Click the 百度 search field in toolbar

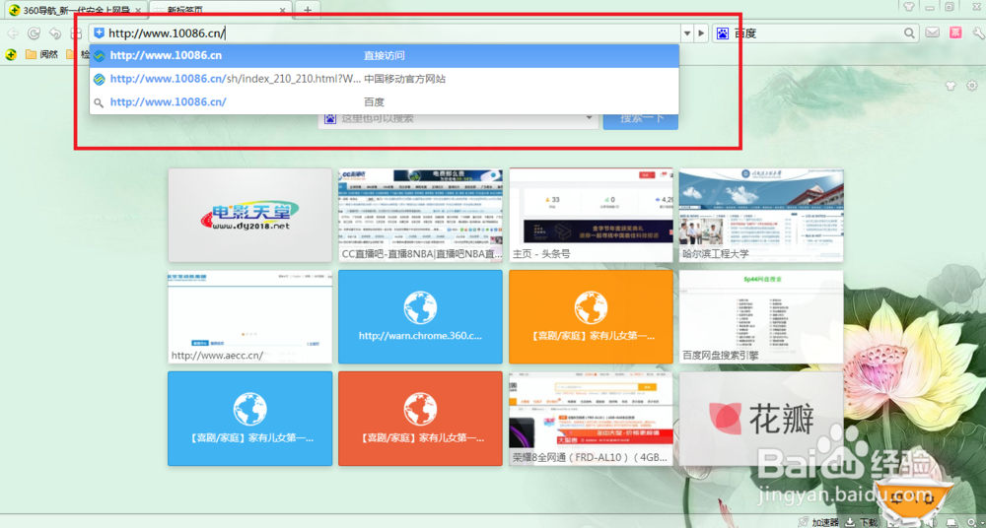pyautogui.click(x=817, y=33)
